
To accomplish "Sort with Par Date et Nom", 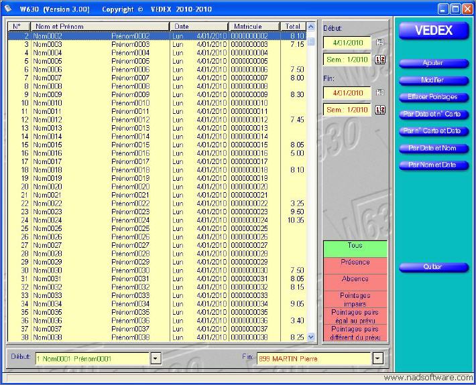I will click(x=434, y=148).
